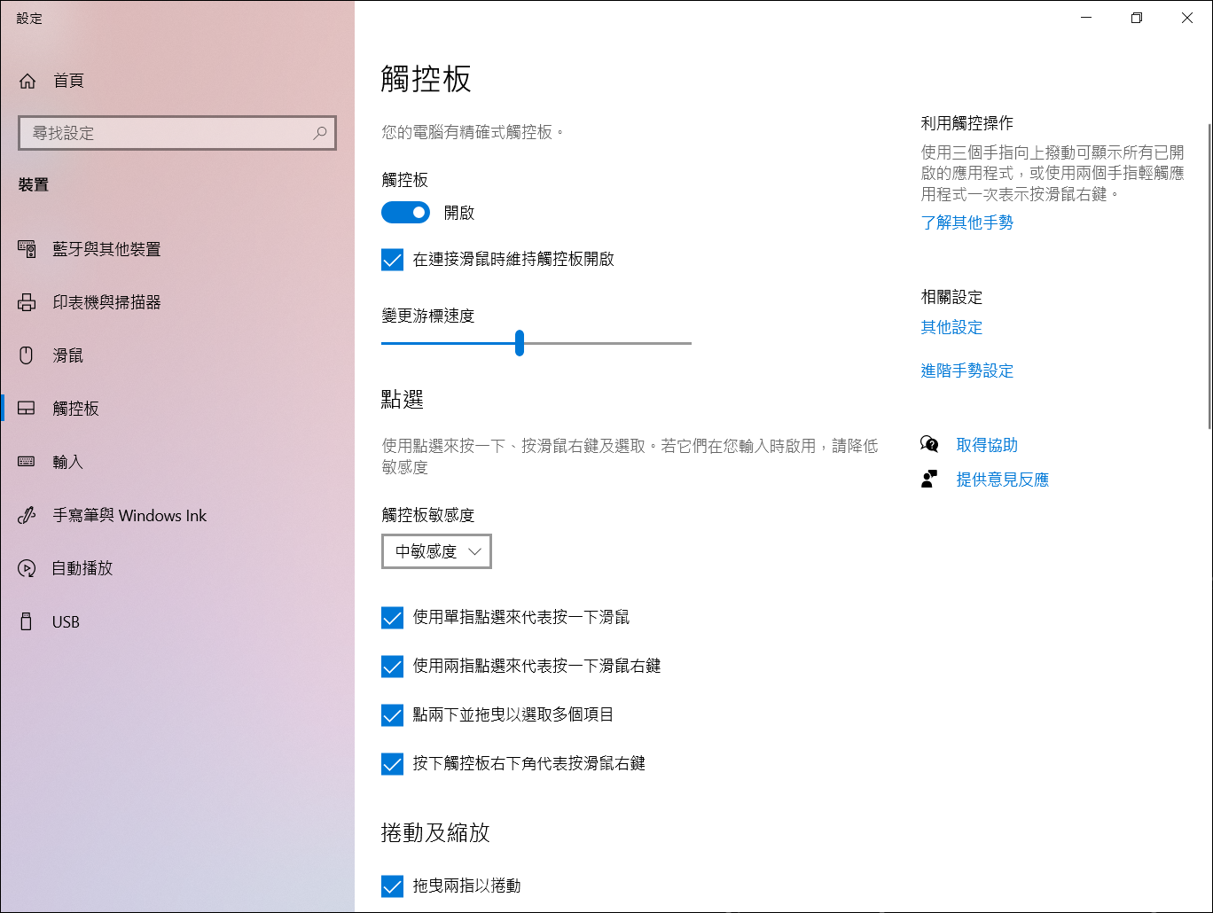Click the help chat icon beside 取得協助
Viewport: 1213px width, 913px height.
(929, 444)
